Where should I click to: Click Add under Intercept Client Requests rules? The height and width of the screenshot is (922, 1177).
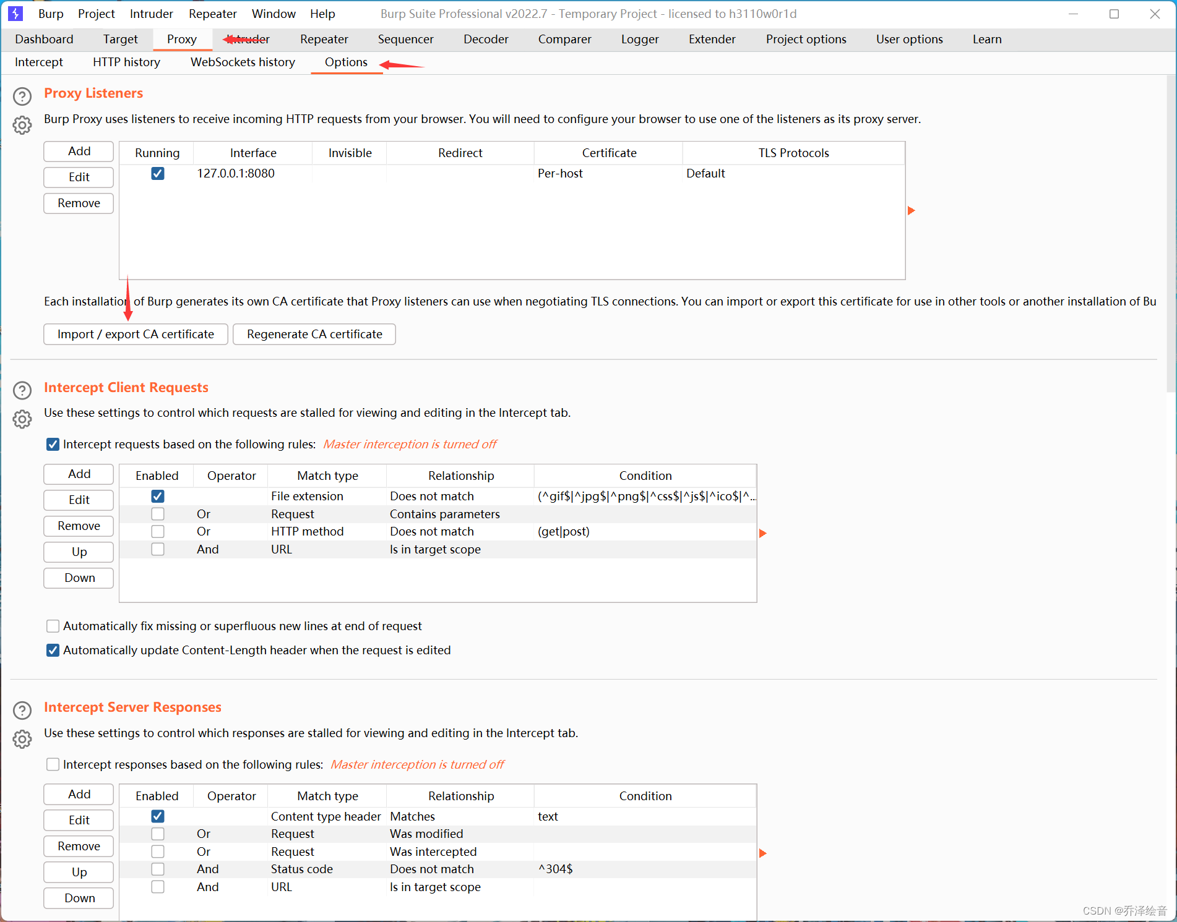[78, 474]
